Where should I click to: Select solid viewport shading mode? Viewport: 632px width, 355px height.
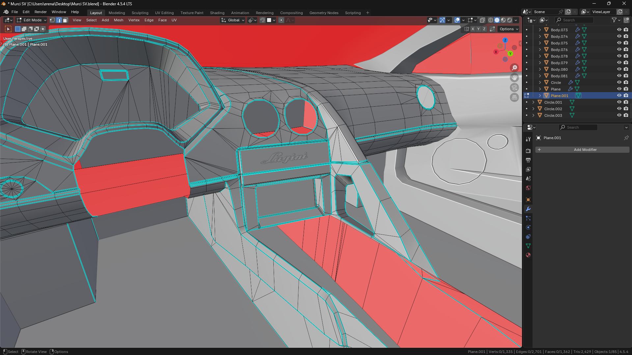pos(497,20)
